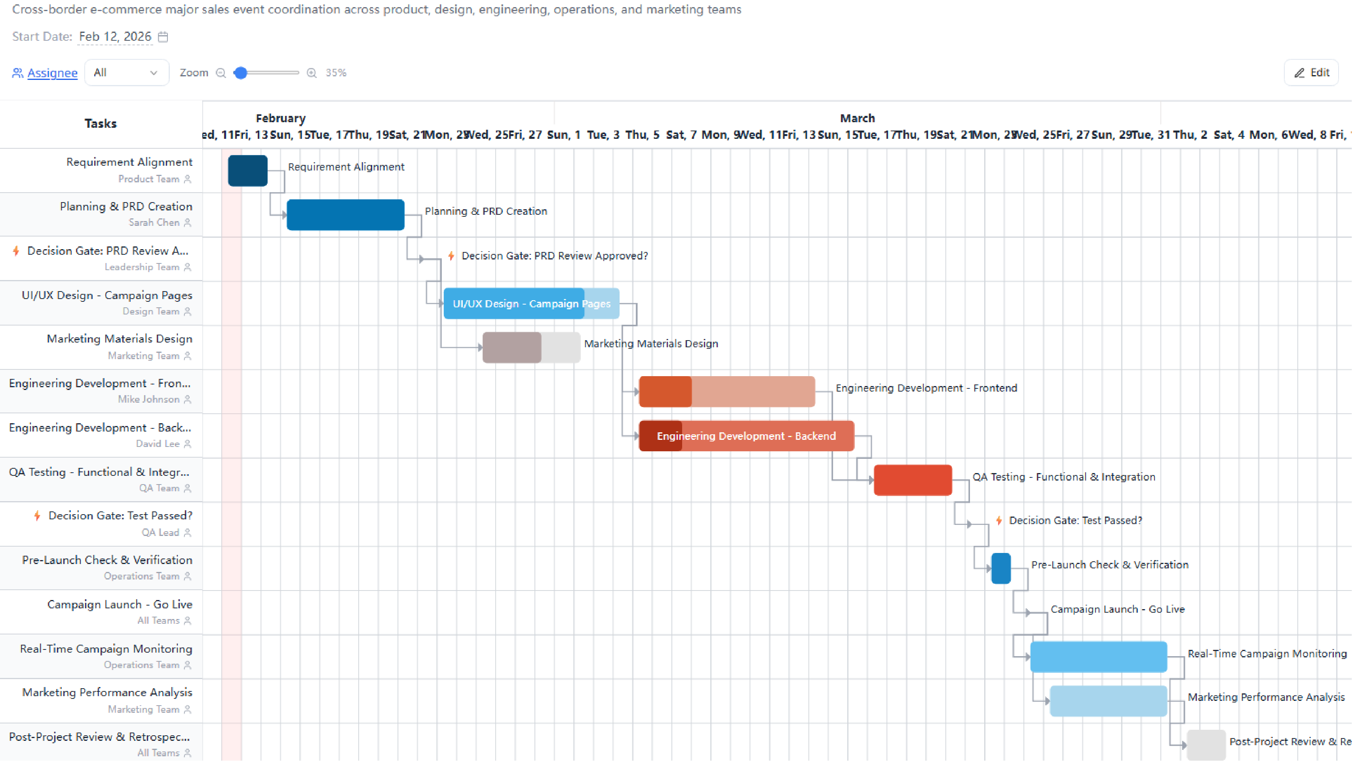This screenshot has height=761, width=1354.
Task: Click the lightning milestone marker for PRD Review in chart
Action: (451, 256)
